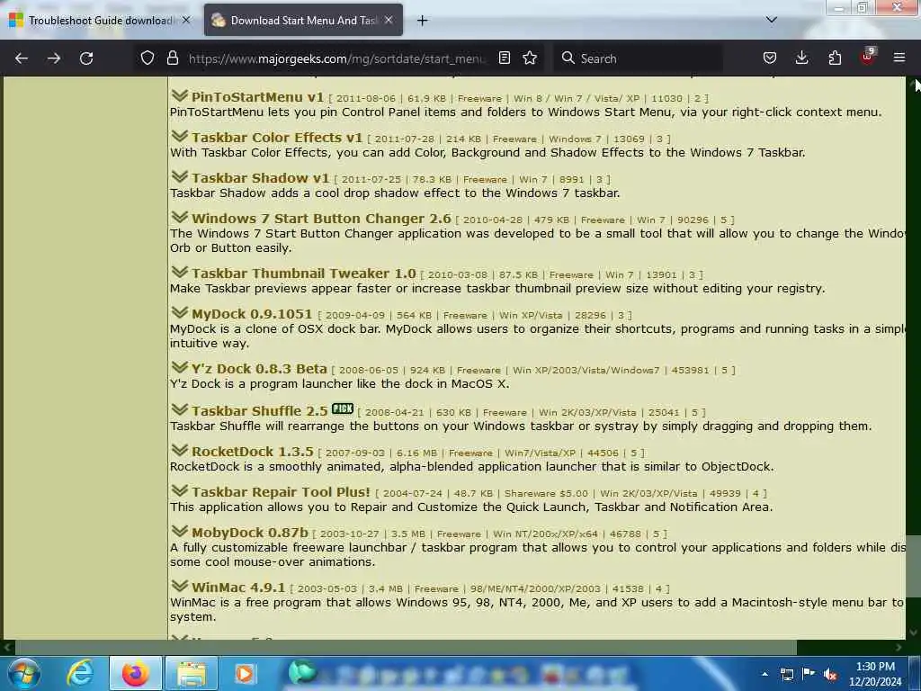Viewport: 921px width, 691px height.
Task: Open the PinToStartMenu v1 link
Action: 257,97
